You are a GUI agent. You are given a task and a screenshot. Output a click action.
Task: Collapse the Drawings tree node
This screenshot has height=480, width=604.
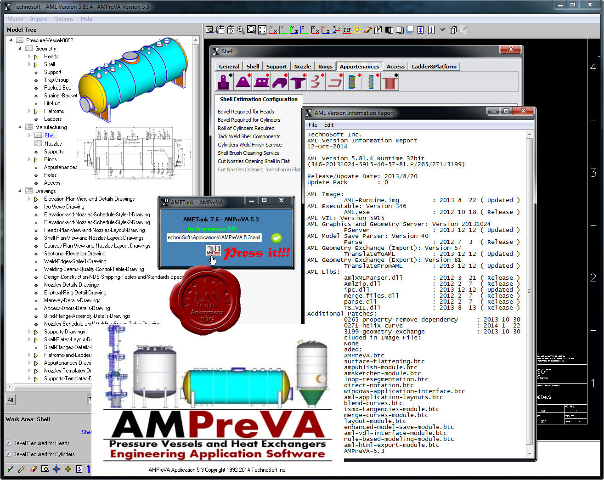tap(20, 191)
